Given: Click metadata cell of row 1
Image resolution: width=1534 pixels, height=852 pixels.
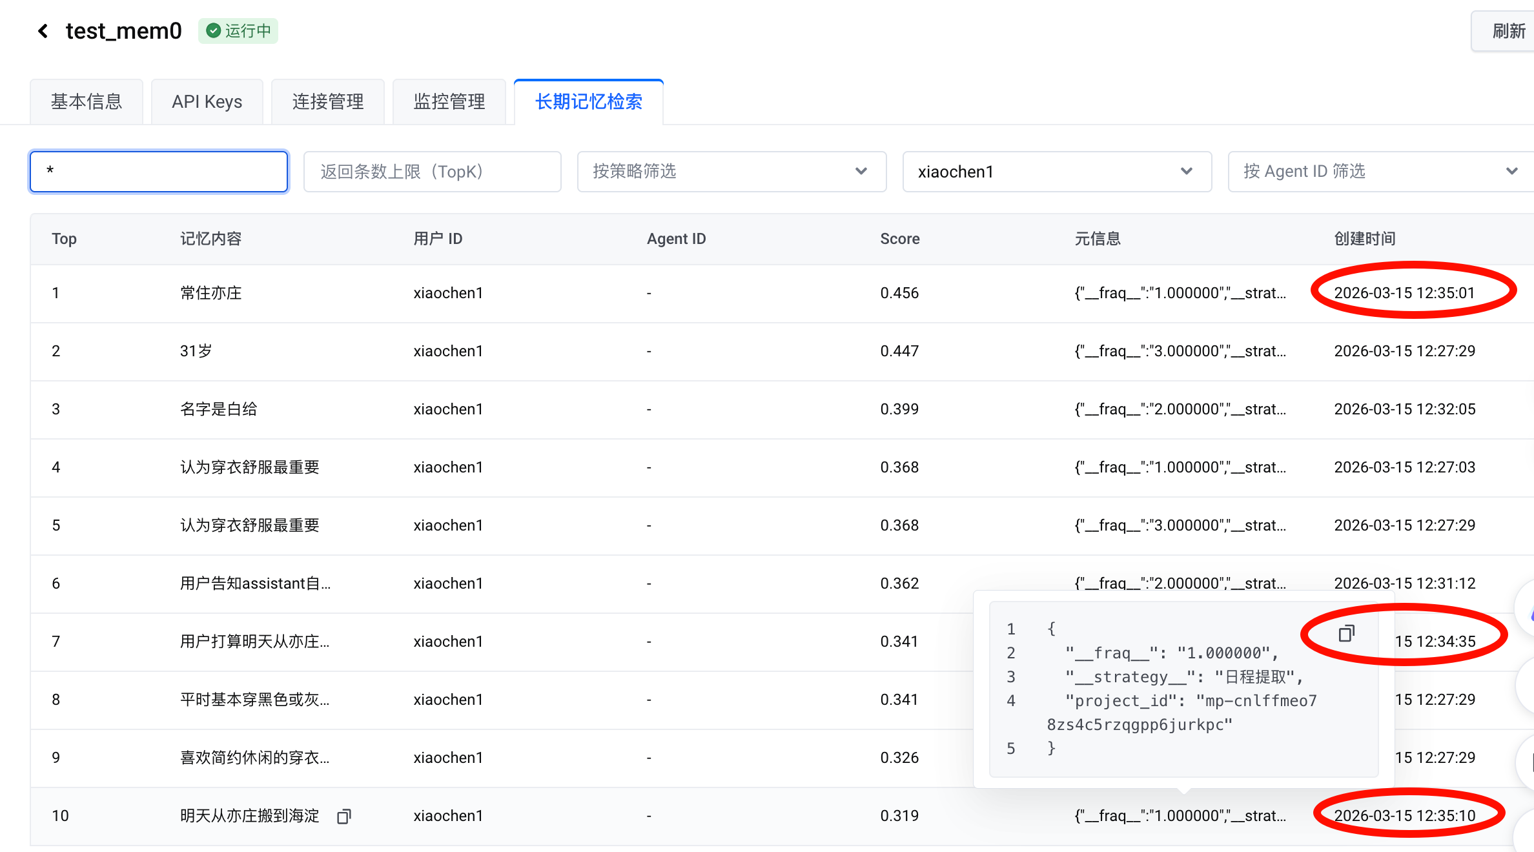Looking at the screenshot, I should click(1180, 293).
